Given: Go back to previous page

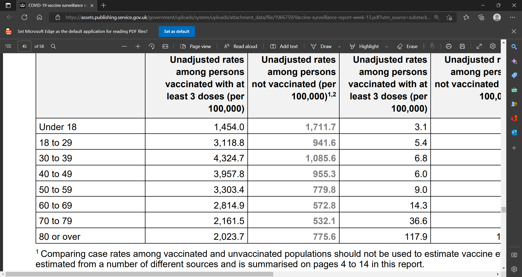Looking at the screenshot, I should coord(10,17).
